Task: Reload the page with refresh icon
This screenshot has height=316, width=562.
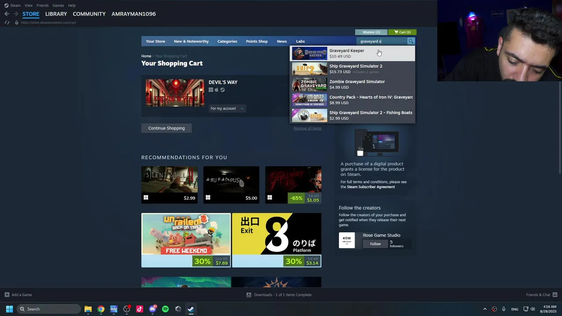Action: (7, 22)
